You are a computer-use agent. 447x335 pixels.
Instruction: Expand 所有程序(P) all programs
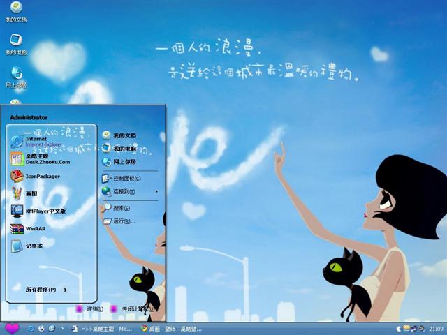coord(46,290)
